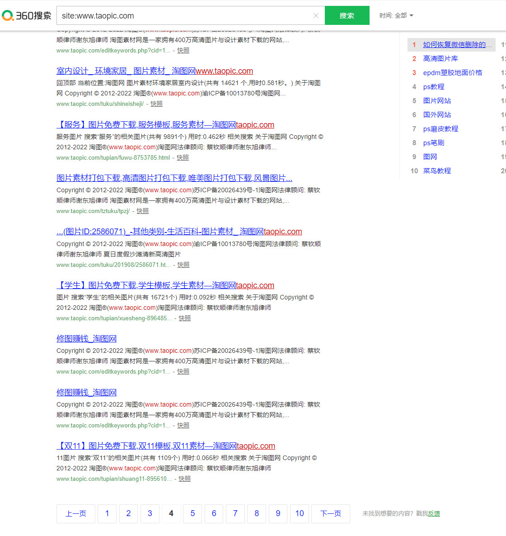This screenshot has height=536, width=506.
Task: View 快照 for shineisheji result
Action: coord(156,104)
